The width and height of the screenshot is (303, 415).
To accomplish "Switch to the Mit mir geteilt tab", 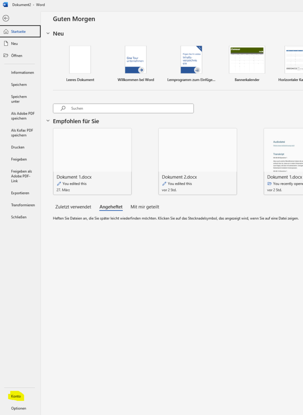I will click(x=145, y=207).
